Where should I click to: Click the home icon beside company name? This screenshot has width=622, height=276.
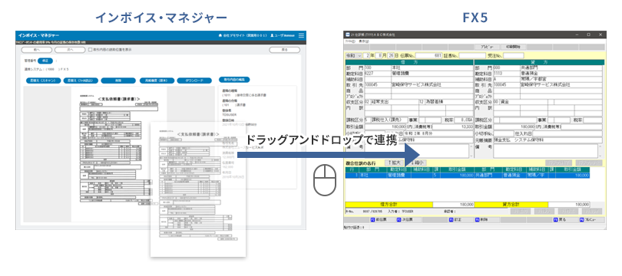coord(220,35)
